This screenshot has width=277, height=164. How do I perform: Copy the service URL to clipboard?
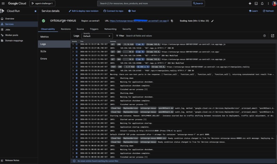coord(172,21)
